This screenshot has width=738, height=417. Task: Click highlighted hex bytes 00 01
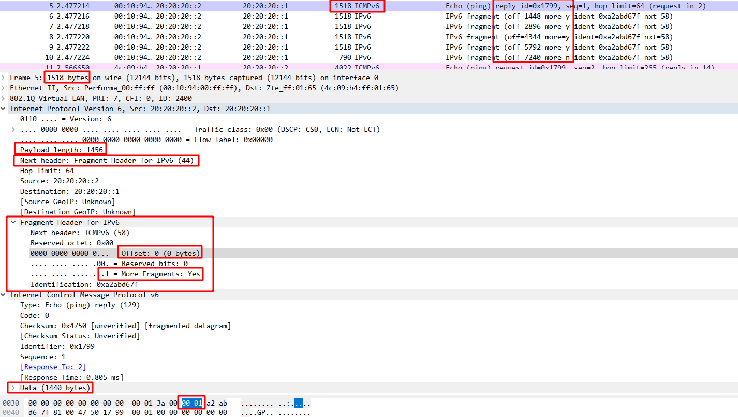192,403
